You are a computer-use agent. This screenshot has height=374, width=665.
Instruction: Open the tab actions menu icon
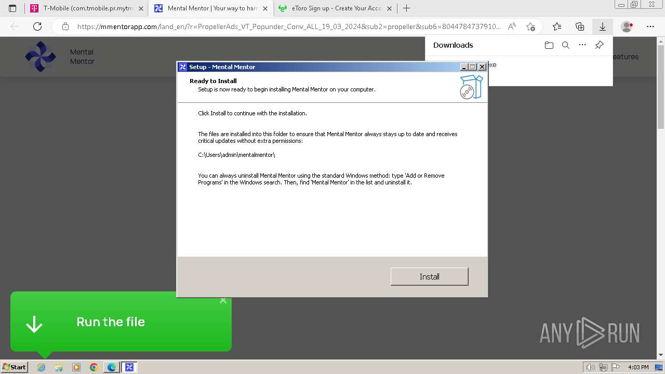pos(12,8)
